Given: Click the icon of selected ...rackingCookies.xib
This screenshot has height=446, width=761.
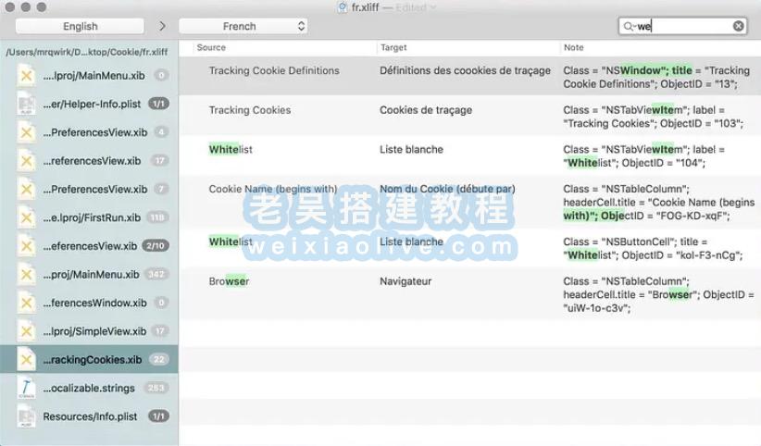Looking at the screenshot, I should click(x=26, y=360).
